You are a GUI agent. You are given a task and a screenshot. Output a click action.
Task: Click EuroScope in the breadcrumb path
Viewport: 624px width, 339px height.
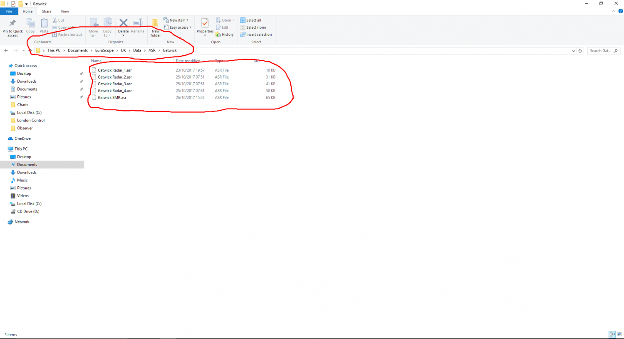104,50
